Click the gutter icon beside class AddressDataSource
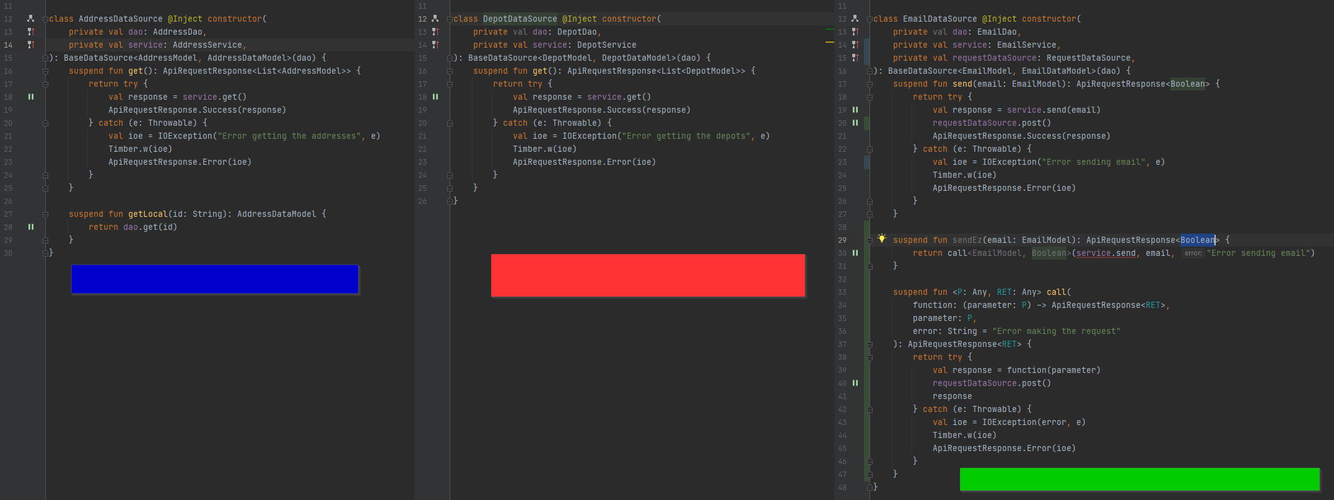Image resolution: width=1334 pixels, height=500 pixels. [x=30, y=19]
